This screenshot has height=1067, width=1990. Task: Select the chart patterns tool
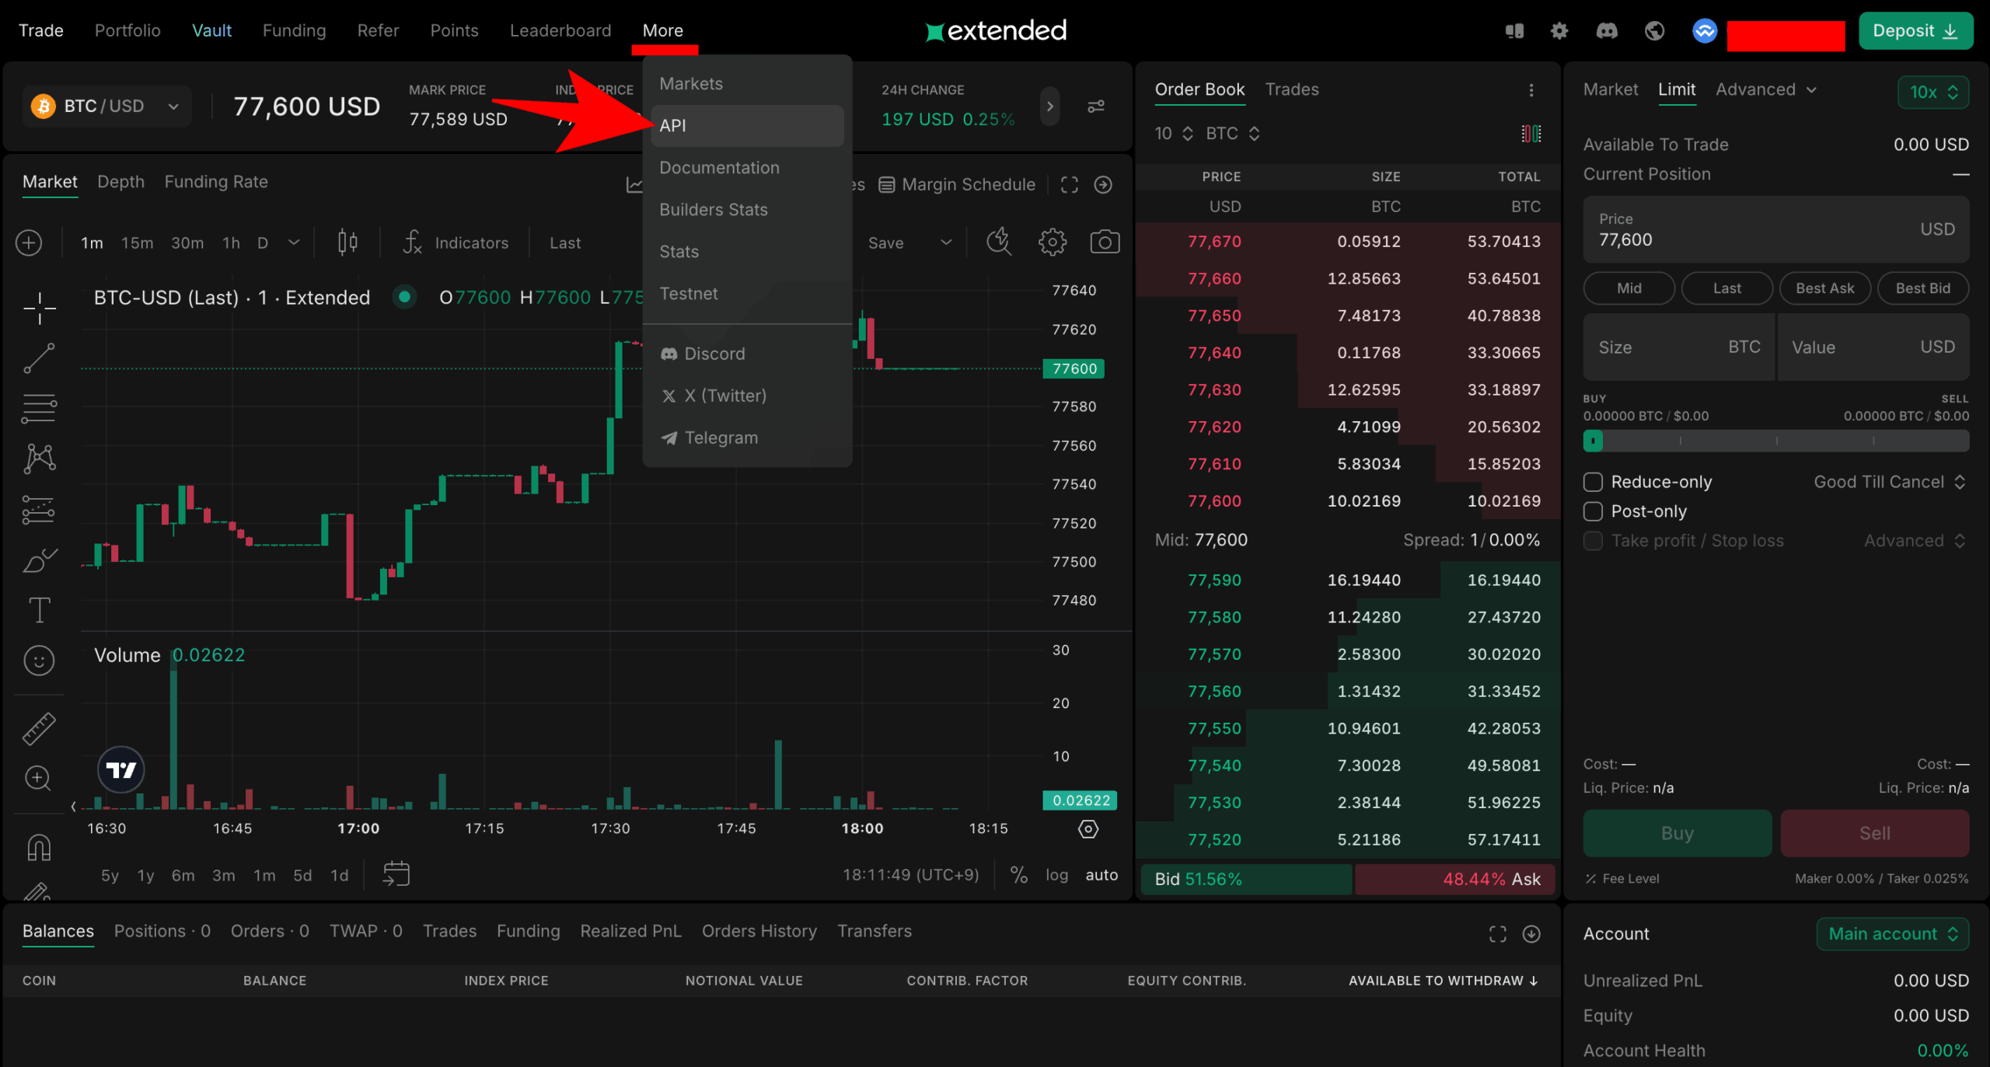(39, 459)
